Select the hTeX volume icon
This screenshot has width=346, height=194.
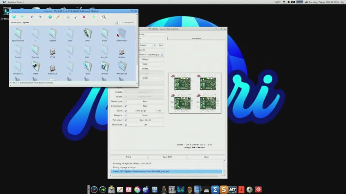tap(52, 53)
